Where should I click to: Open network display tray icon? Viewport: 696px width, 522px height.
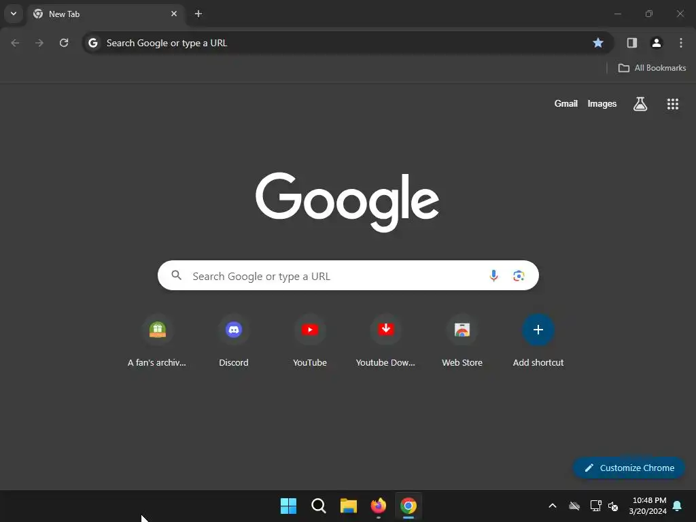pyautogui.click(x=595, y=506)
